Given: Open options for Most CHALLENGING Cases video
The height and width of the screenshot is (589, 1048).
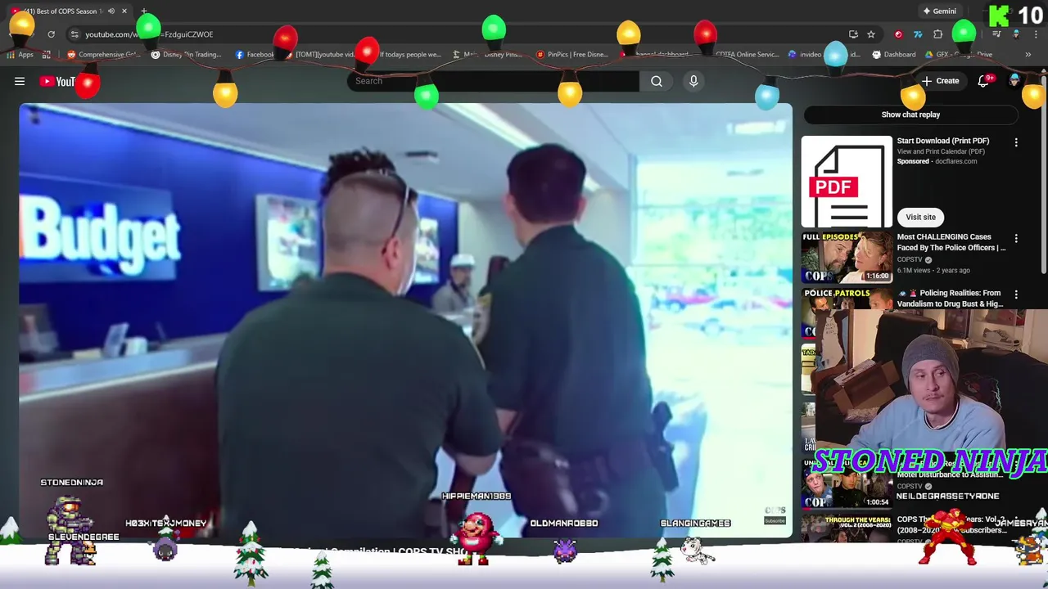Looking at the screenshot, I should pos(1016,239).
